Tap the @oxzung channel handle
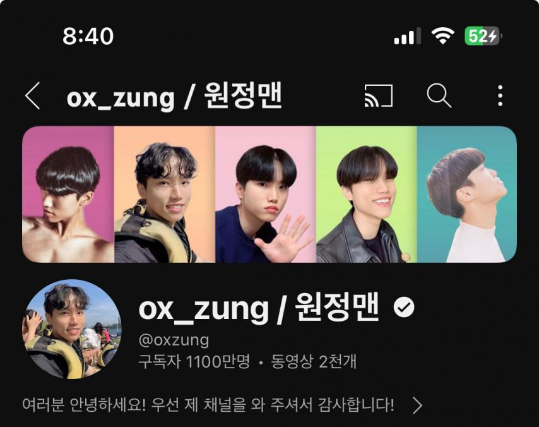The height and width of the screenshot is (427, 539). coord(174,340)
